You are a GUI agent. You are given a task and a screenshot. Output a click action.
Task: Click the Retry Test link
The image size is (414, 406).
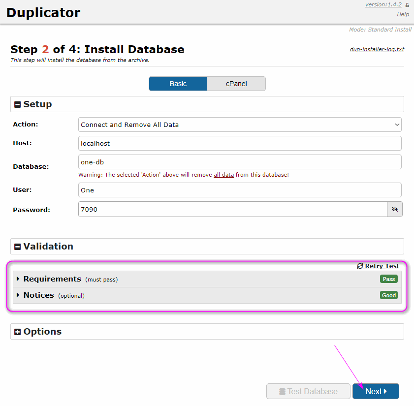[378, 266]
